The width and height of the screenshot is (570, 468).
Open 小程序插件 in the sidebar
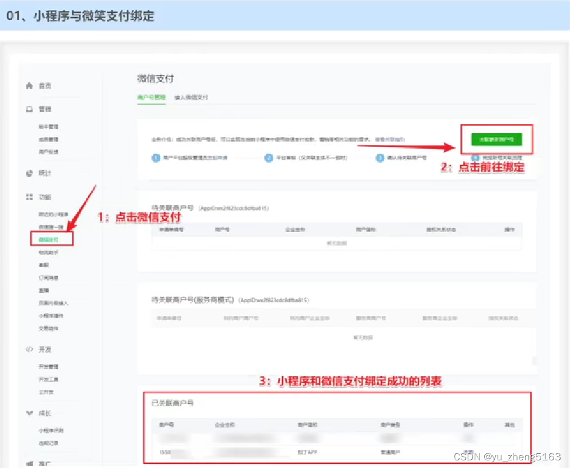coord(51,316)
